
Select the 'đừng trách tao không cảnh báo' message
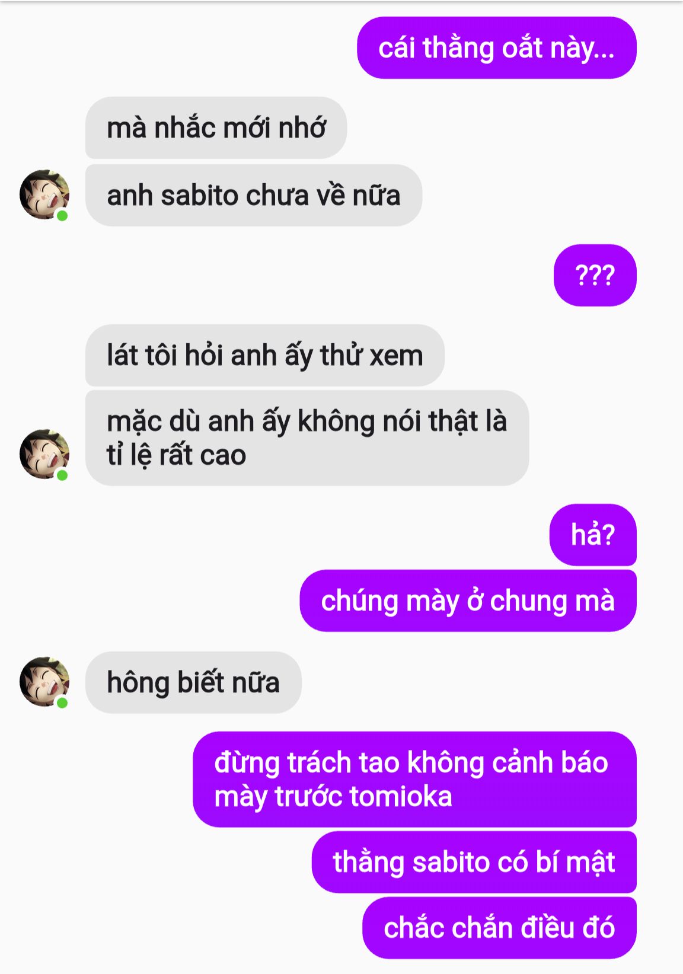coord(415,779)
